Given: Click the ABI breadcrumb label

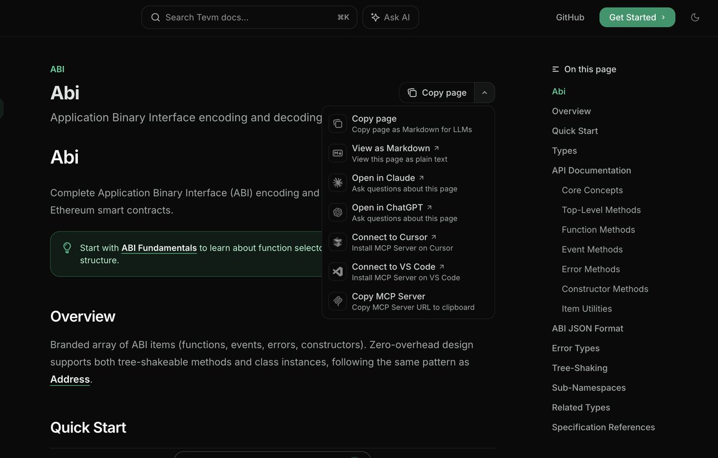Looking at the screenshot, I should click(x=57, y=69).
